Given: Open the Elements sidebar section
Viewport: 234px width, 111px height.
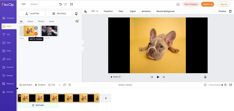Looking at the screenshot, I should click(8, 67).
